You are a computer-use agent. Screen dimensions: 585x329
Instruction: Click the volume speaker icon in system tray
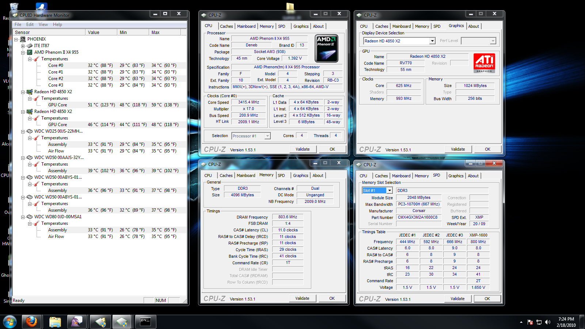click(x=547, y=322)
